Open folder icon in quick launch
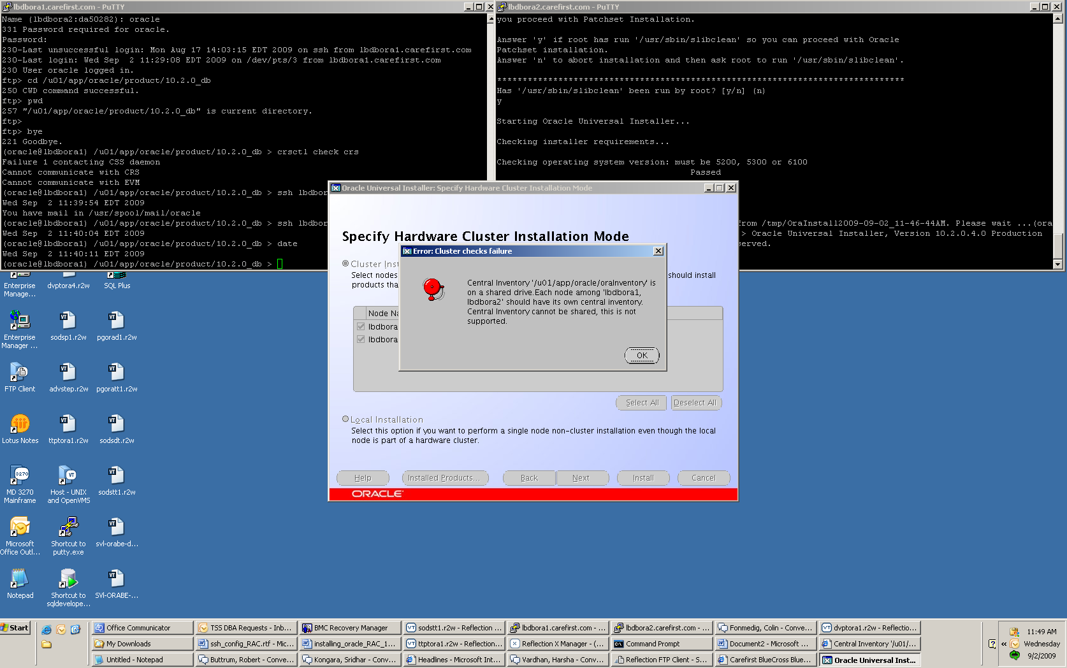The width and height of the screenshot is (1067, 668). tap(47, 644)
